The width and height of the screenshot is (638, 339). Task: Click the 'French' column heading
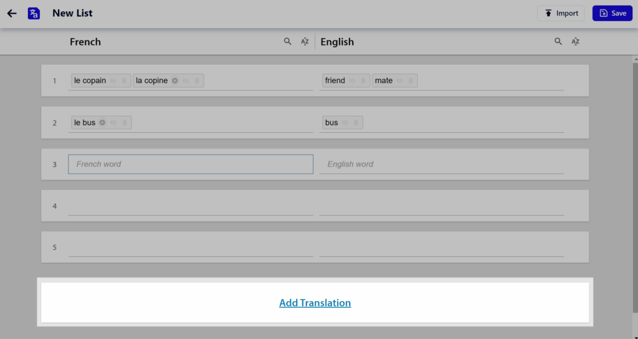(x=85, y=42)
